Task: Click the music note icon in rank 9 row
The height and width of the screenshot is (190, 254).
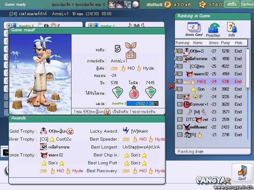Action: pos(190,112)
